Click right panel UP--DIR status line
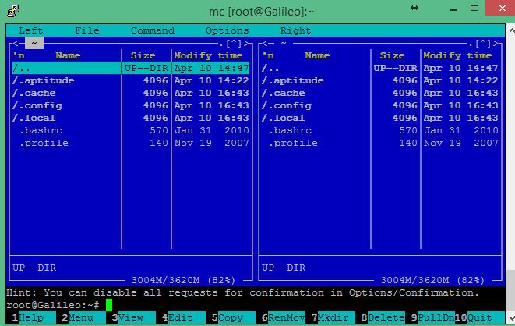This screenshot has width=515, height=326. pyautogui.click(x=284, y=268)
